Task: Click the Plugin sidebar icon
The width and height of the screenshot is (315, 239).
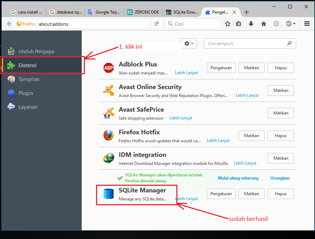Action: pos(12,93)
